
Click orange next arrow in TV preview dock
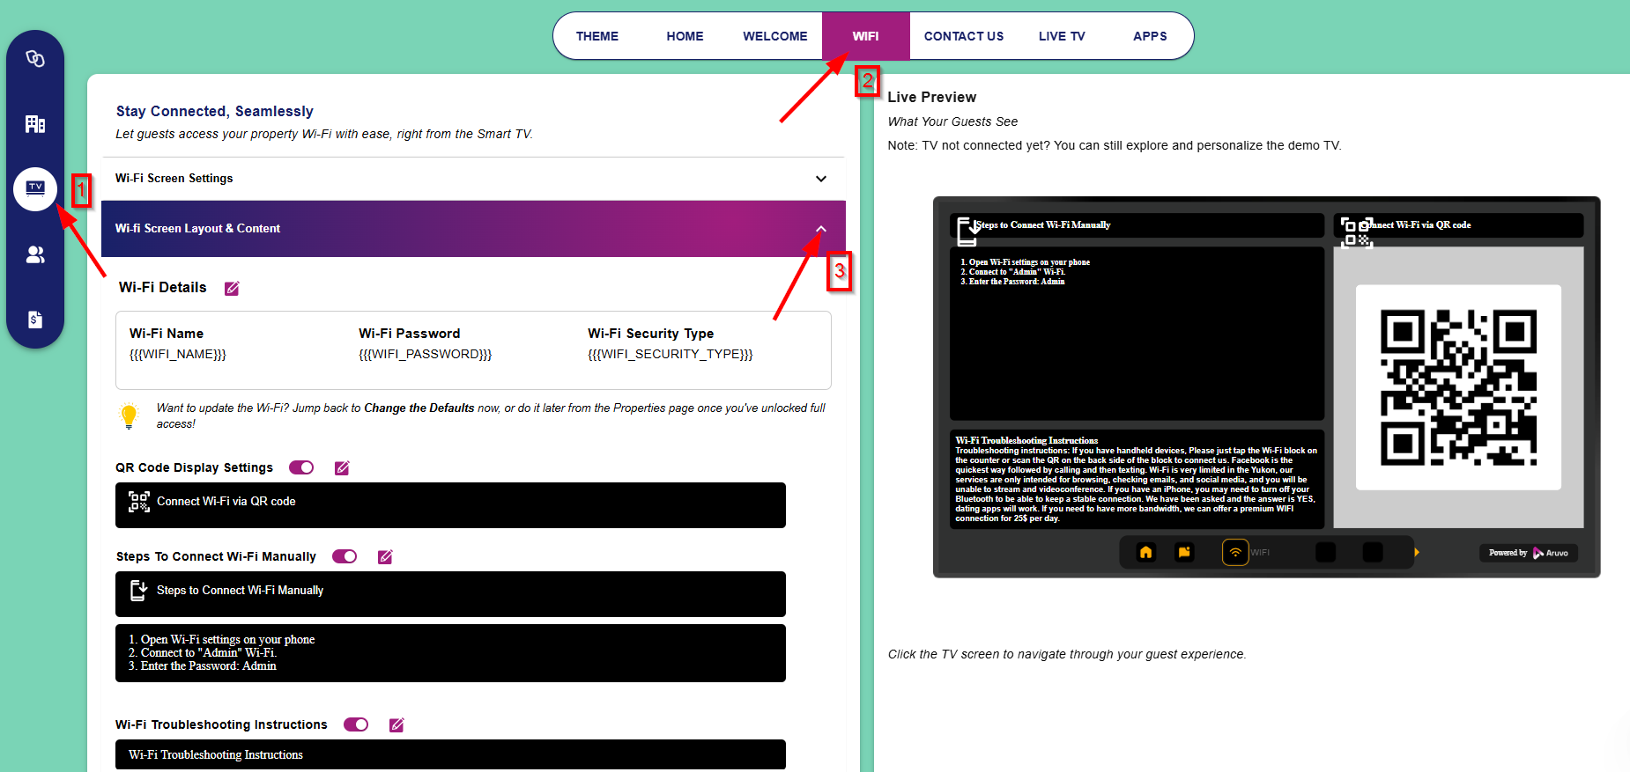tap(1417, 553)
